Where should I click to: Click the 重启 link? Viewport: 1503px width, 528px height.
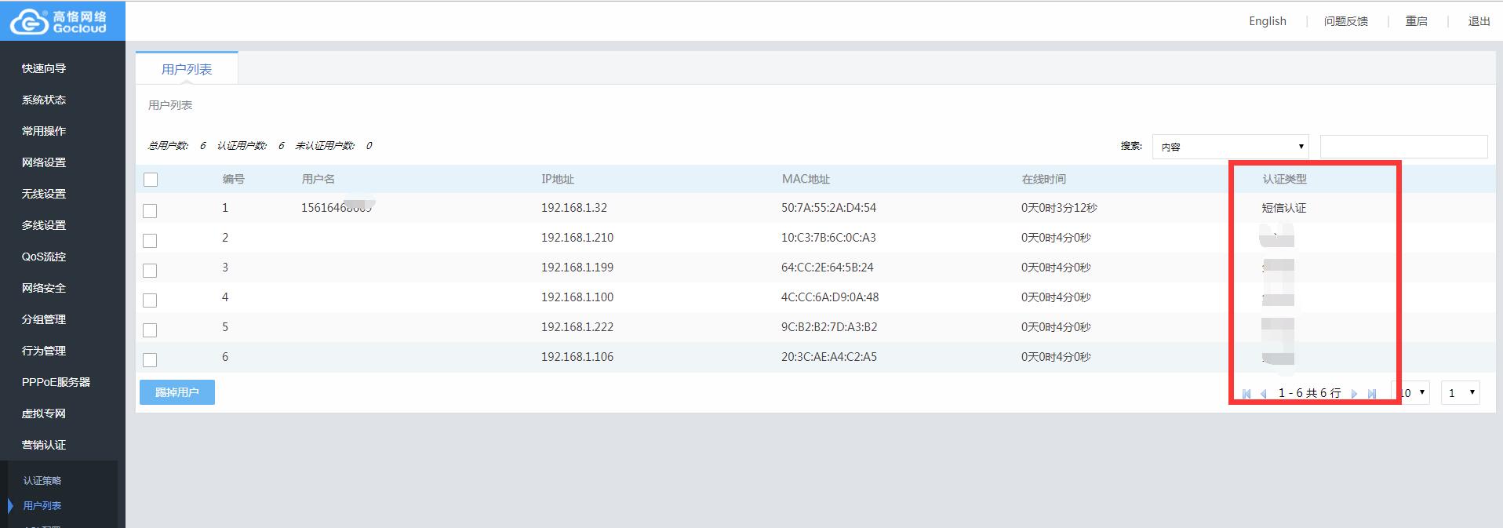tap(1417, 21)
